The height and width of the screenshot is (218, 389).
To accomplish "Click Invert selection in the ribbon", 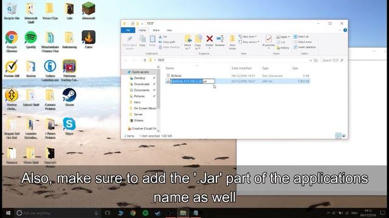I will click(x=305, y=47).
